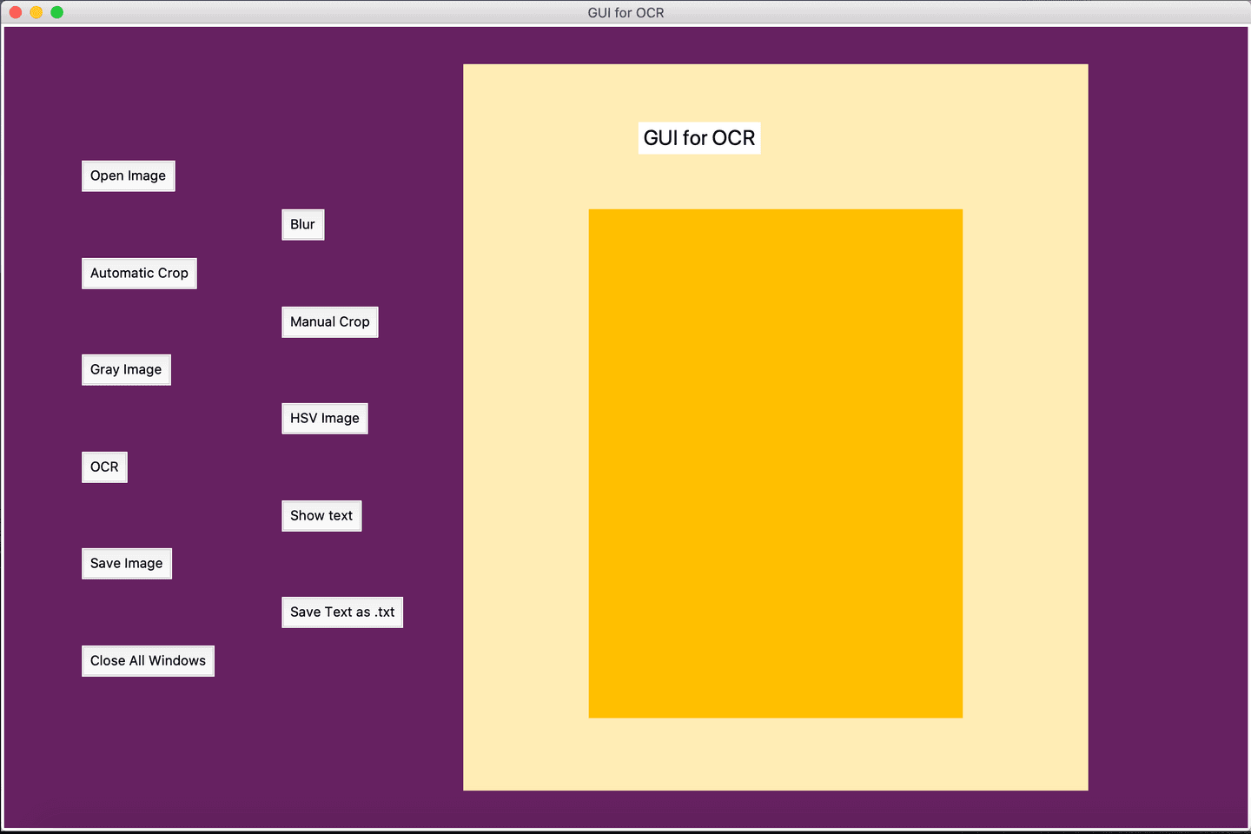Select the 'GUI for OCR' heading label
Viewport: 1251px width, 834px height.
[699, 138]
